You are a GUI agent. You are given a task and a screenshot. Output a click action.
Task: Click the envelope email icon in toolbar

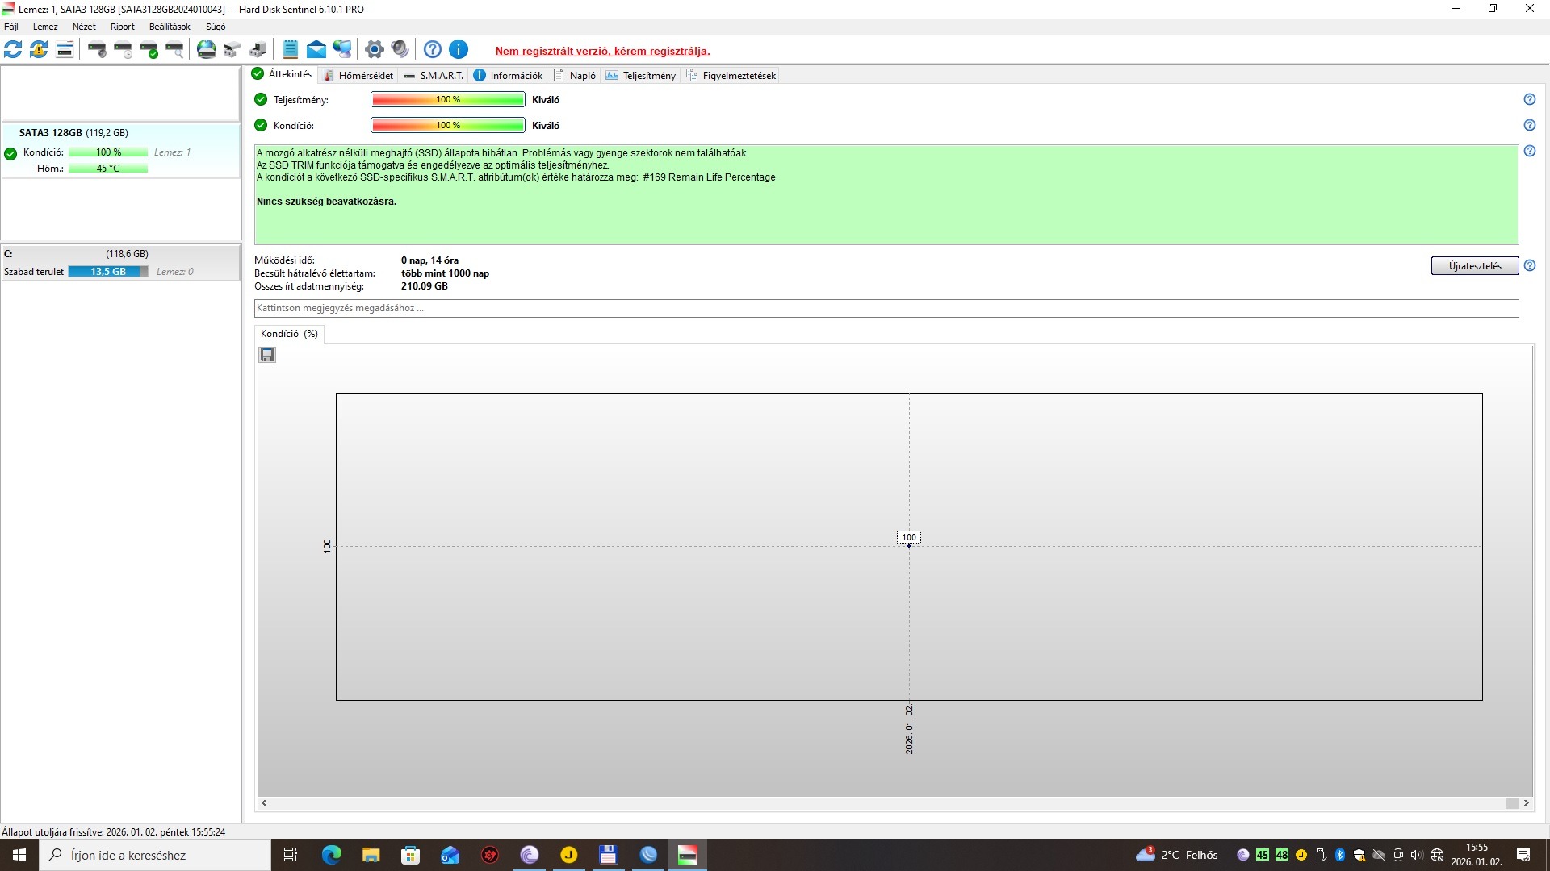click(316, 50)
